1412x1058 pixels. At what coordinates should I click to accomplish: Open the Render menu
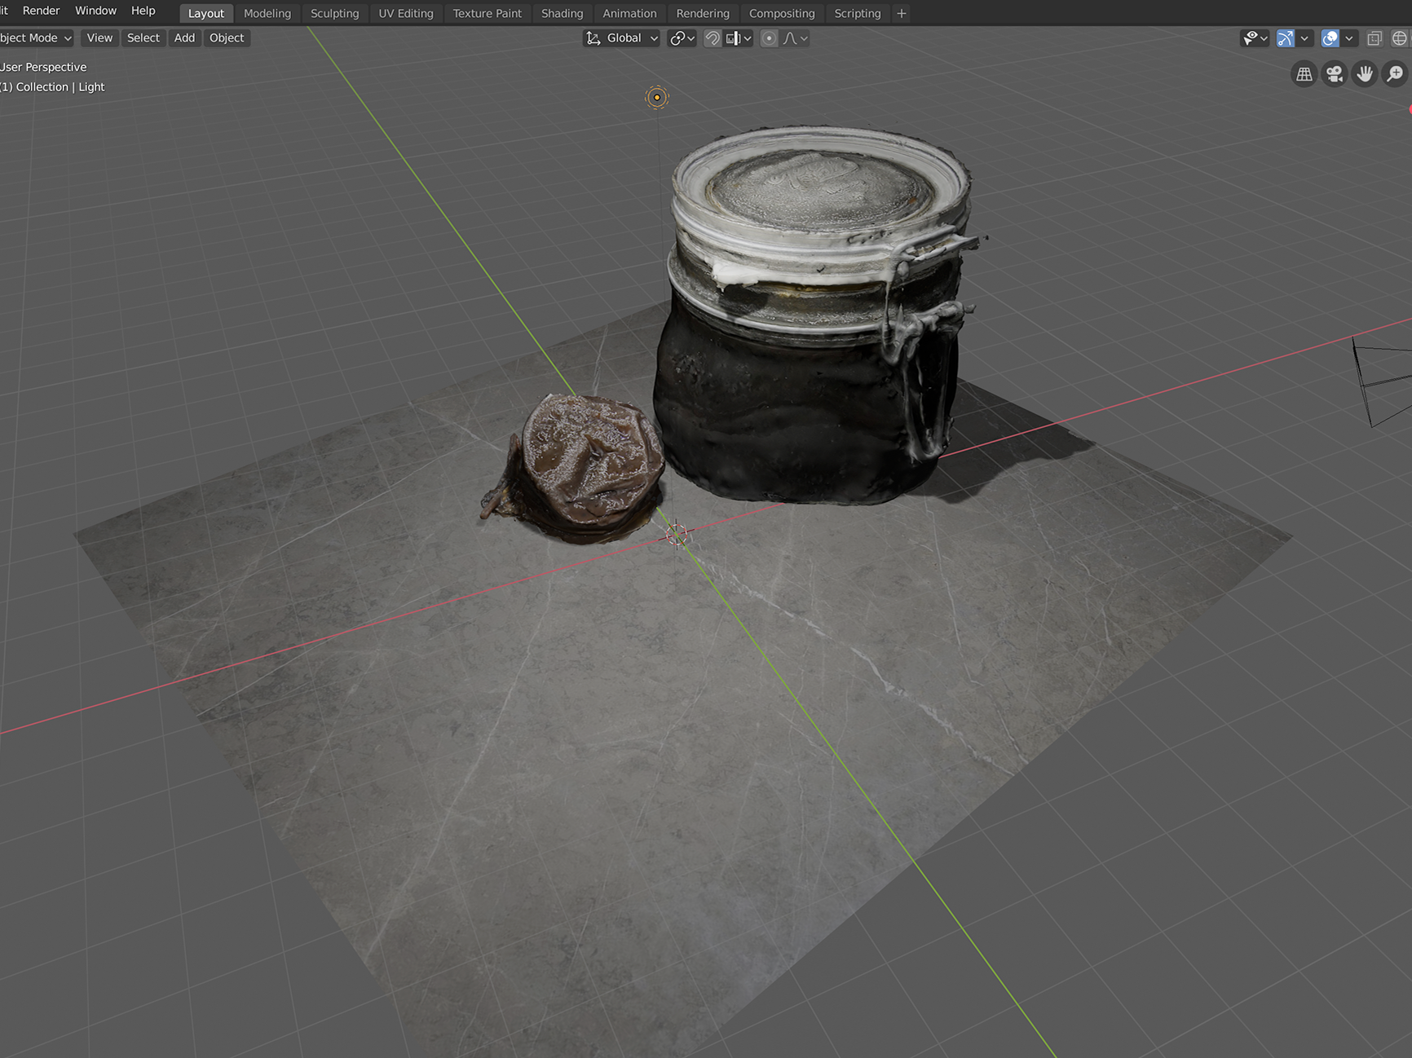(42, 11)
